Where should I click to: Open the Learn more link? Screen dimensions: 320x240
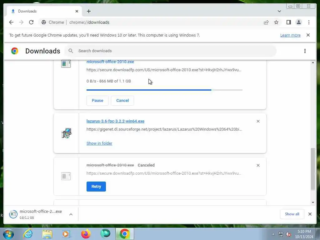click(290, 35)
